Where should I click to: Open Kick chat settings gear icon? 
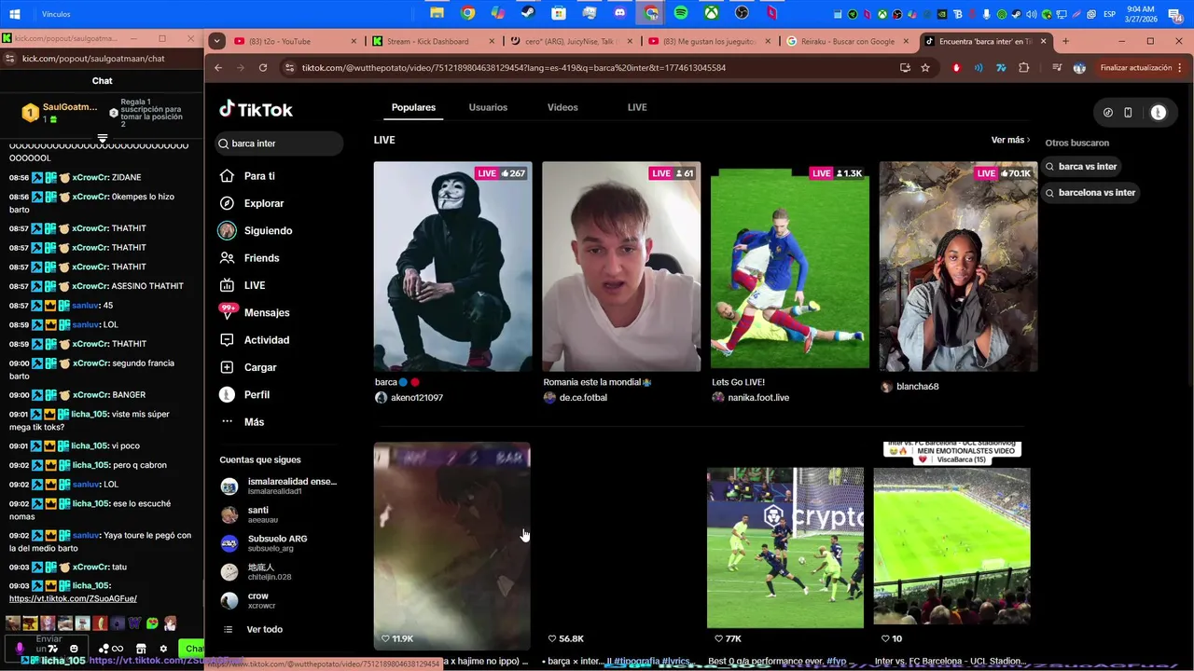pos(163,649)
